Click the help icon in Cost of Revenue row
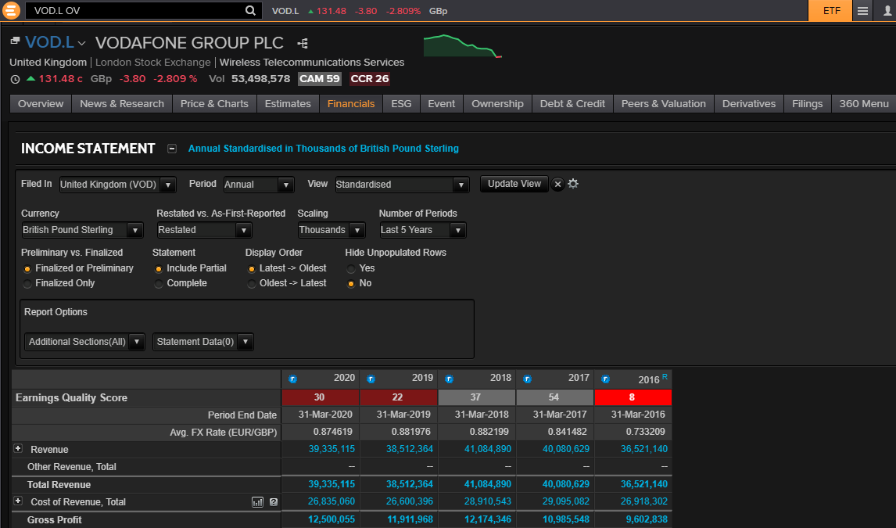Viewport: 896px width, 528px height. click(274, 502)
